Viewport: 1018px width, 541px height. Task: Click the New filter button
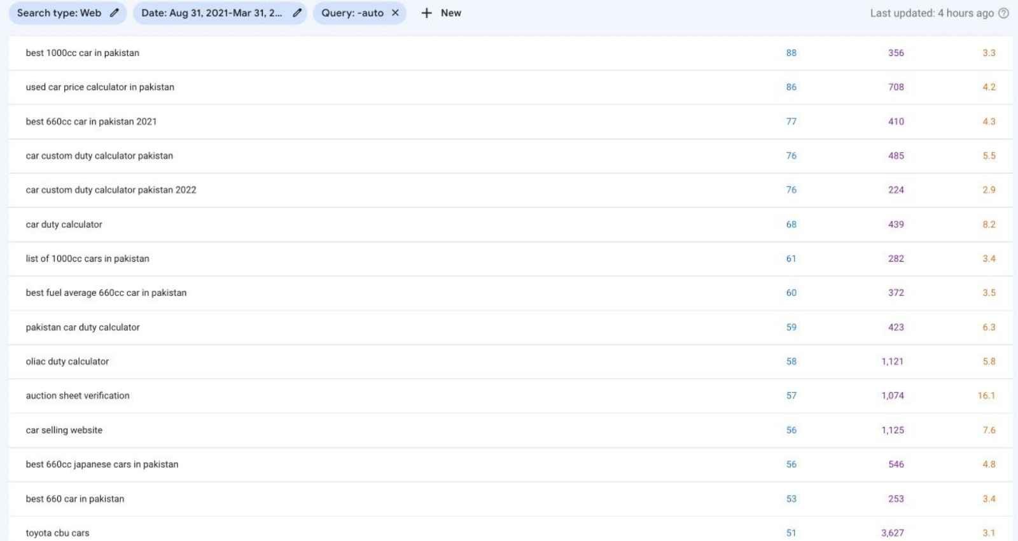tap(450, 13)
